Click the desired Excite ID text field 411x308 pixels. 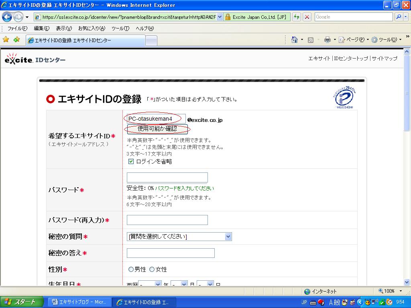pyautogui.click(x=156, y=119)
